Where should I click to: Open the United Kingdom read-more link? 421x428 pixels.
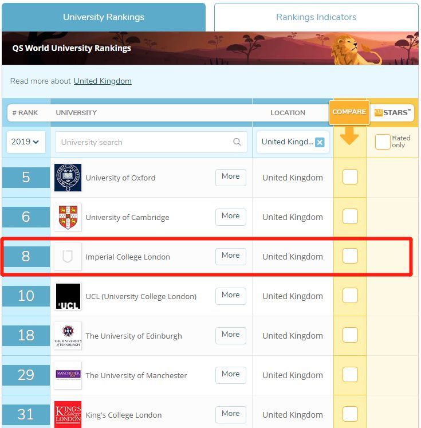(103, 81)
